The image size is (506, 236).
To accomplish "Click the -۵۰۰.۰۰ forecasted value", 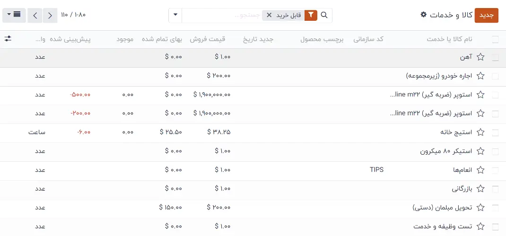I will point(80,95).
